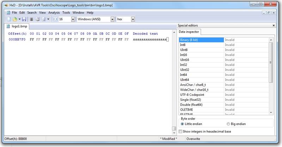Select the Binary (8 bit) row
Image resolution: width=282 pixels, height=147 pixels.
[202, 40]
